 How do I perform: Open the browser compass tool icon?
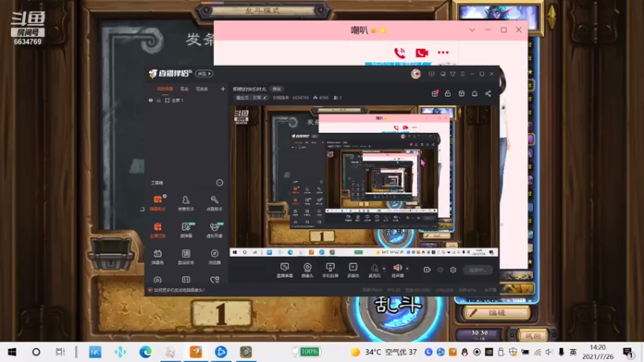[x=214, y=257]
